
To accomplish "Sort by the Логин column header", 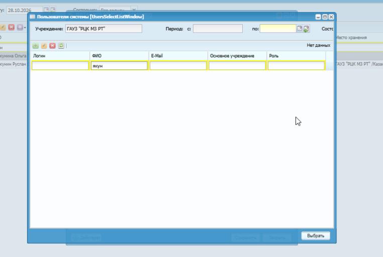I will pyautogui.click(x=60, y=56).
